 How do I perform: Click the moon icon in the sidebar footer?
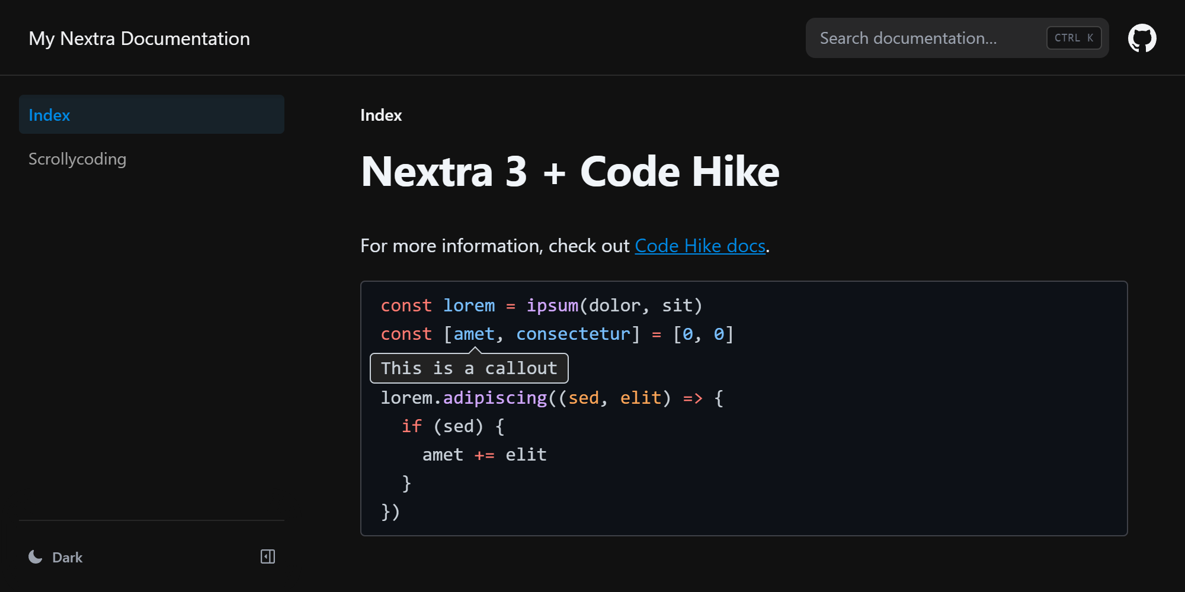(36, 557)
